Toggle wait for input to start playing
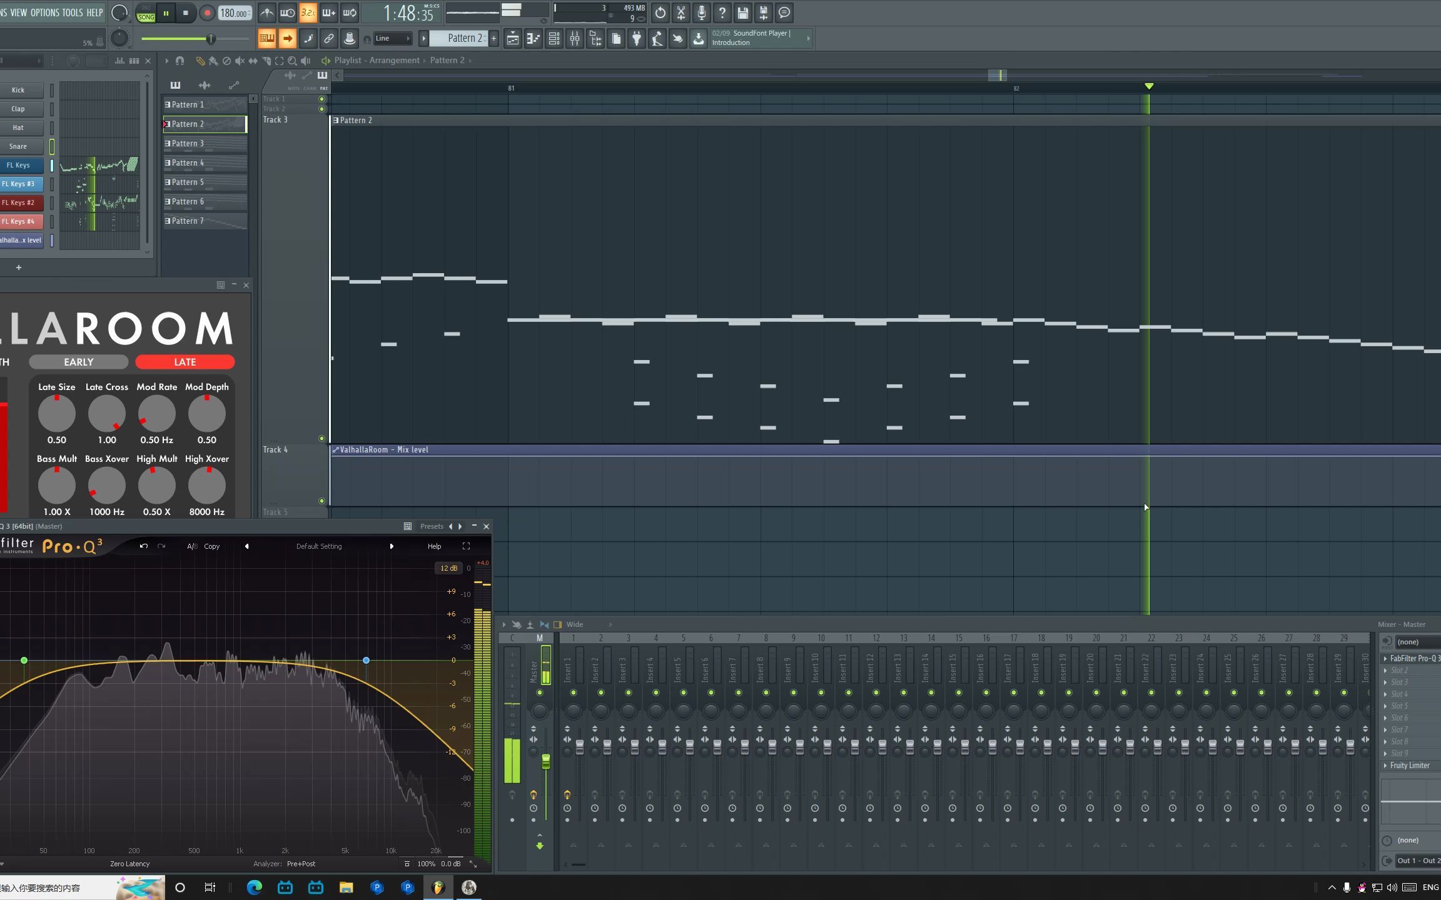The height and width of the screenshot is (900, 1441). [x=287, y=12]
